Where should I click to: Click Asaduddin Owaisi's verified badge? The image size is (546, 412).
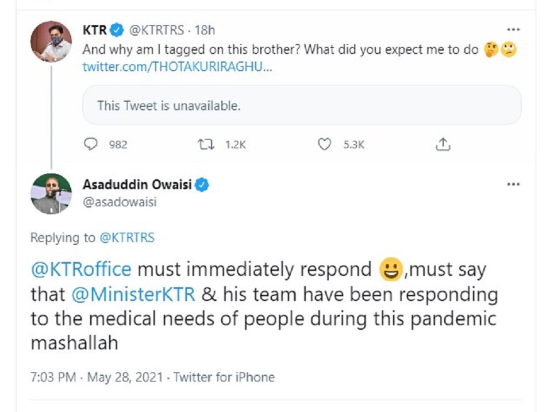202,185
